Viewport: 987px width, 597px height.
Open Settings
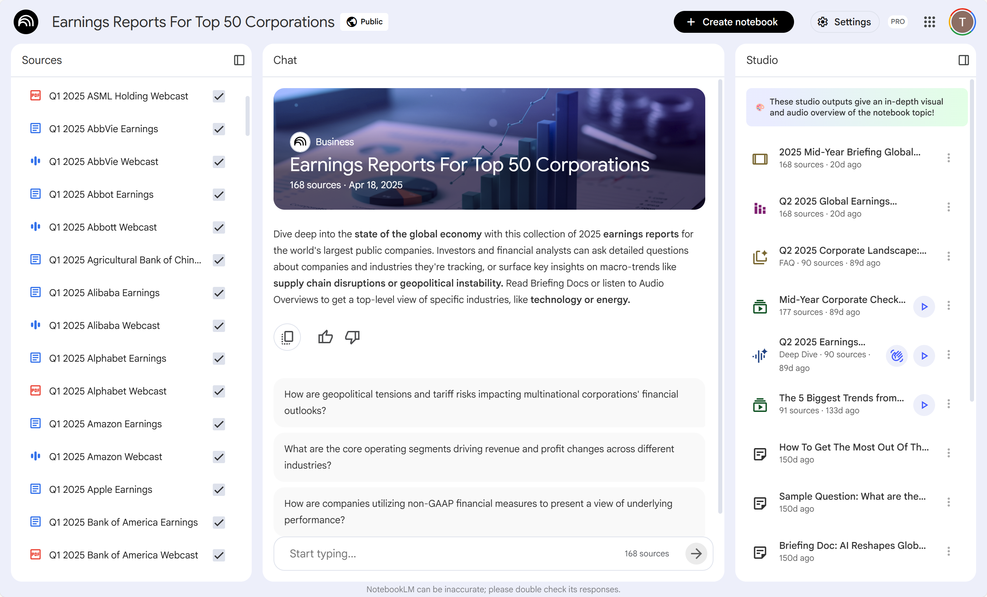pyautogui.click(x=845, y=22)
